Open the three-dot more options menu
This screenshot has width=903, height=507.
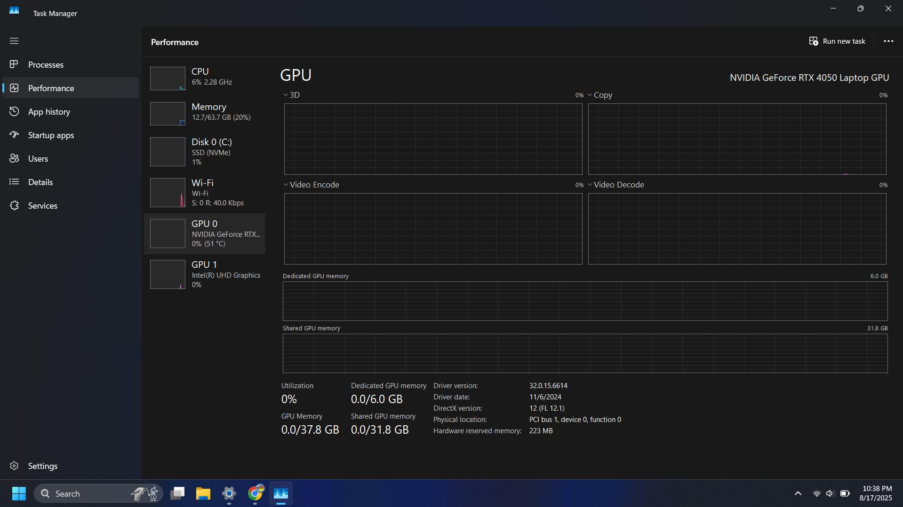(x=888, y=41)
